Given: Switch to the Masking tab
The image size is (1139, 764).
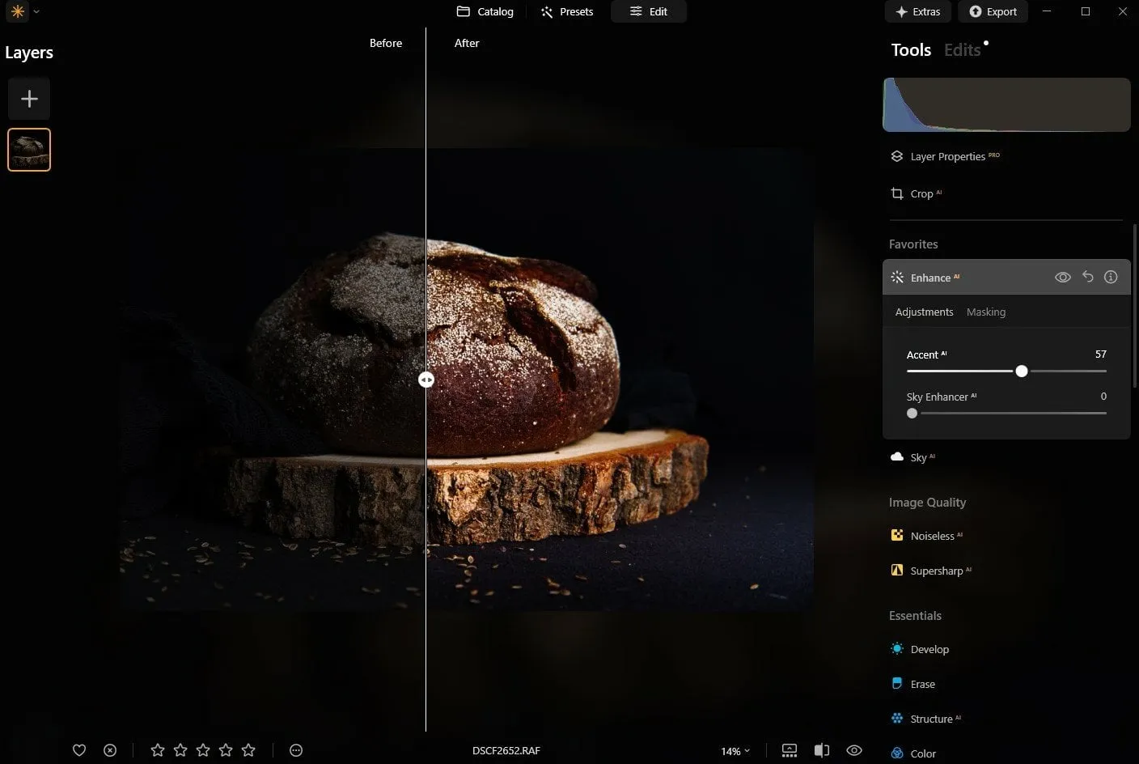Looking at the screenshot, I should (x=985, y=312).
